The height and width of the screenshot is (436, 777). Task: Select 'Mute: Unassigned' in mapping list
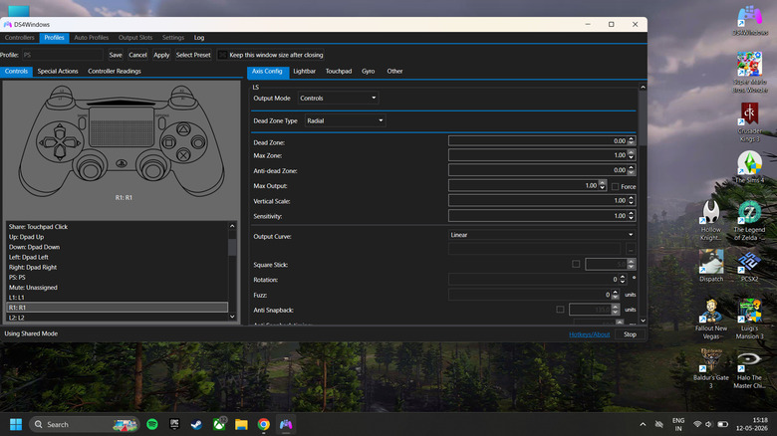click(x=117, y=288)
